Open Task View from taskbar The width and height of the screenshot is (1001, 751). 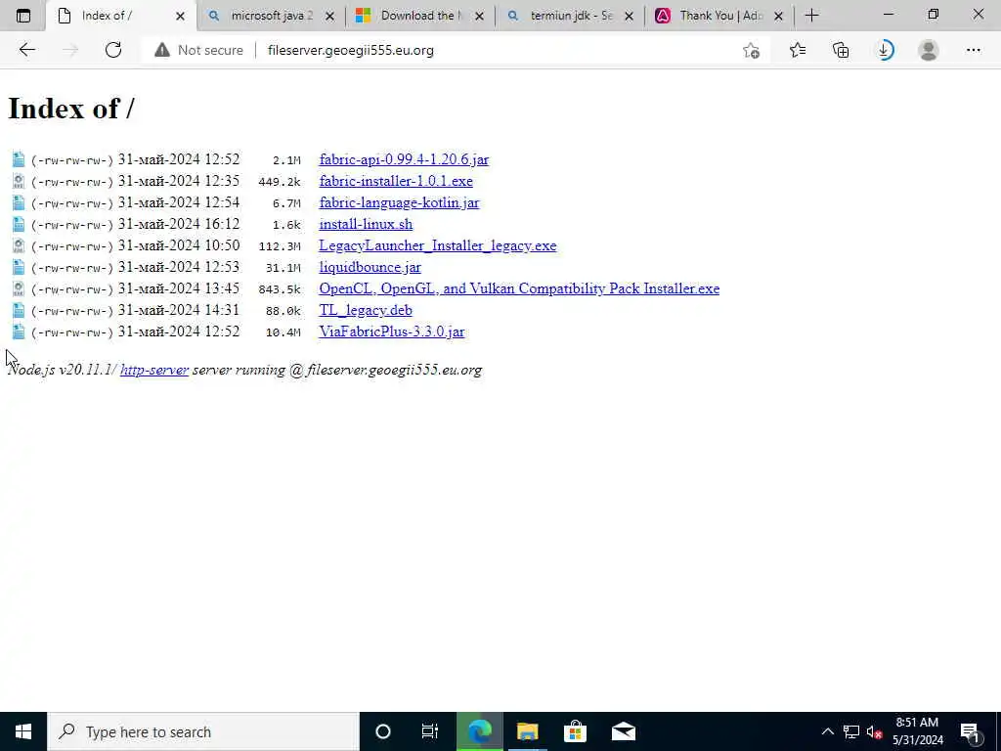coord(430,731)
